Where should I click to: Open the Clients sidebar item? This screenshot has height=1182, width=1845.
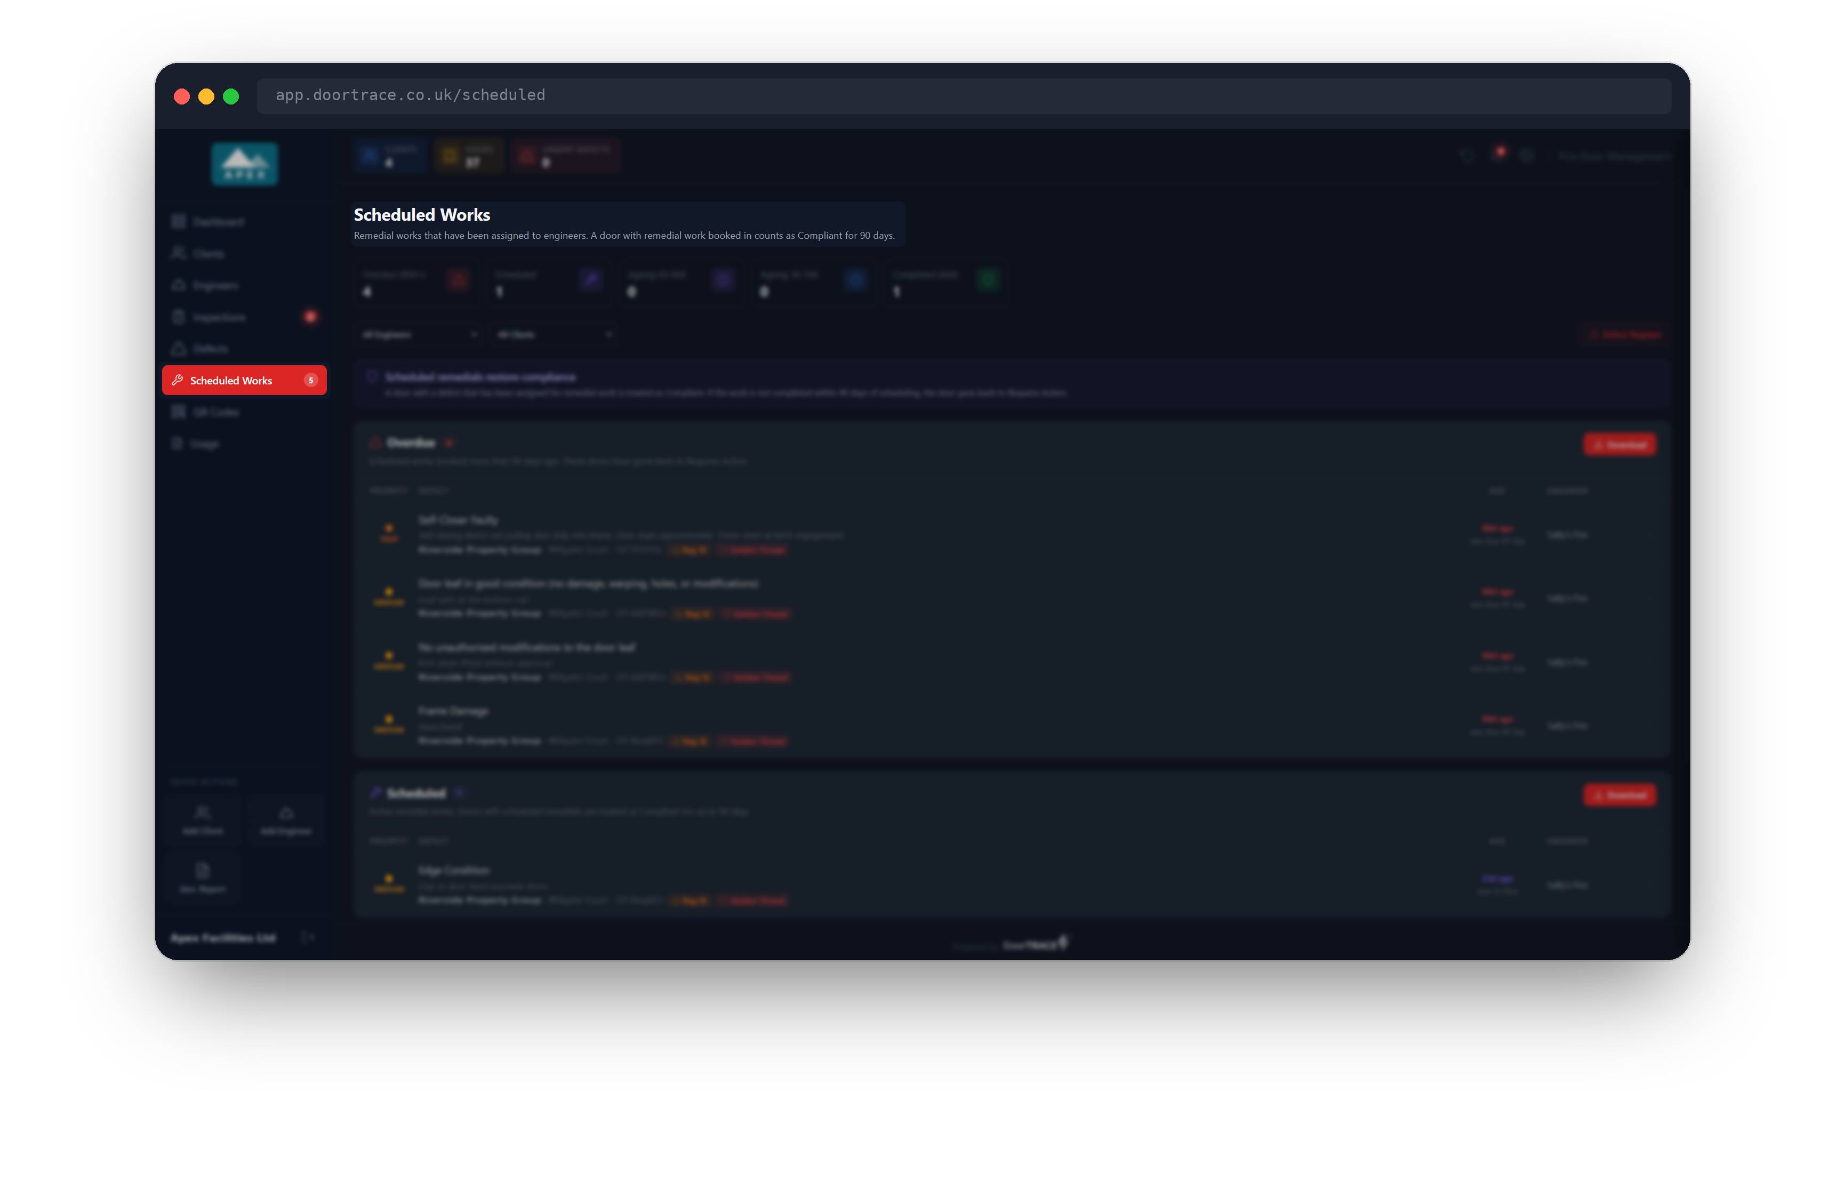(244, 253)
